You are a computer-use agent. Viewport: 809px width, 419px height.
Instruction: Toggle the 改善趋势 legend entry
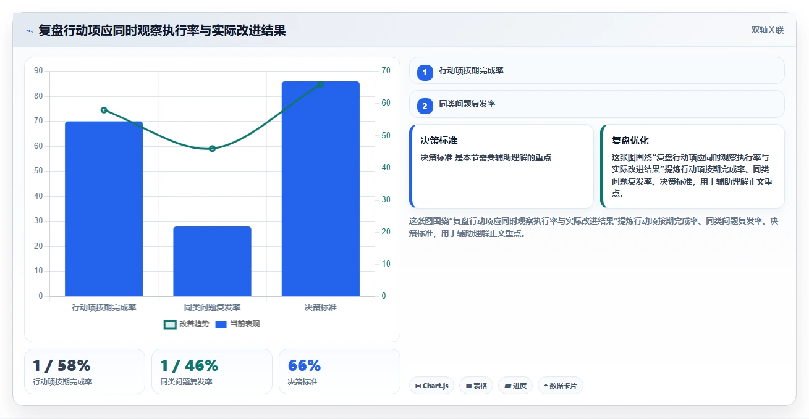point(187,324)
